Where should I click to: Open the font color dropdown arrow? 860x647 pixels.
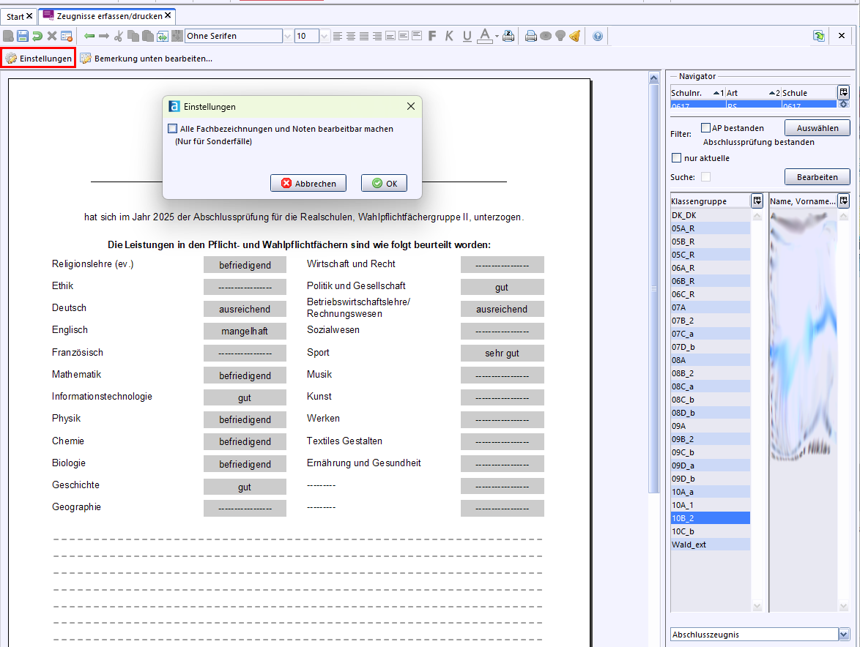[497, 36]
